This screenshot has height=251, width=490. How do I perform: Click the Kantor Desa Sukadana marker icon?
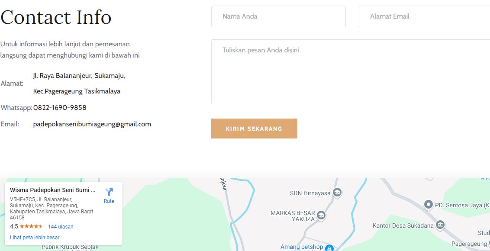click(x=440, y=225)
